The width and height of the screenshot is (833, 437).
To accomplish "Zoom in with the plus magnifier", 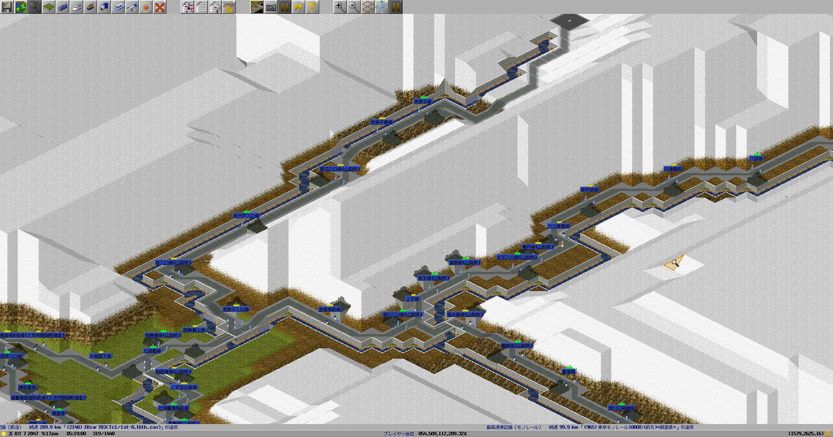I will [x=340, y=7].
